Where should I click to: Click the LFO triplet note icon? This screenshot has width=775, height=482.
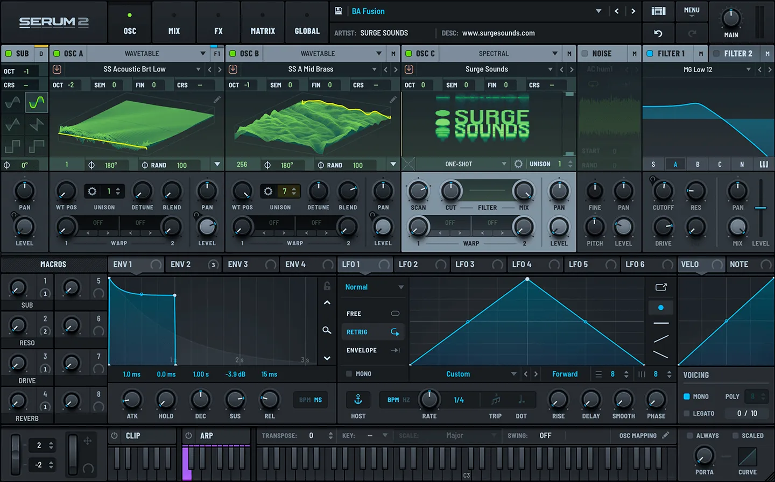coord(496,400)
